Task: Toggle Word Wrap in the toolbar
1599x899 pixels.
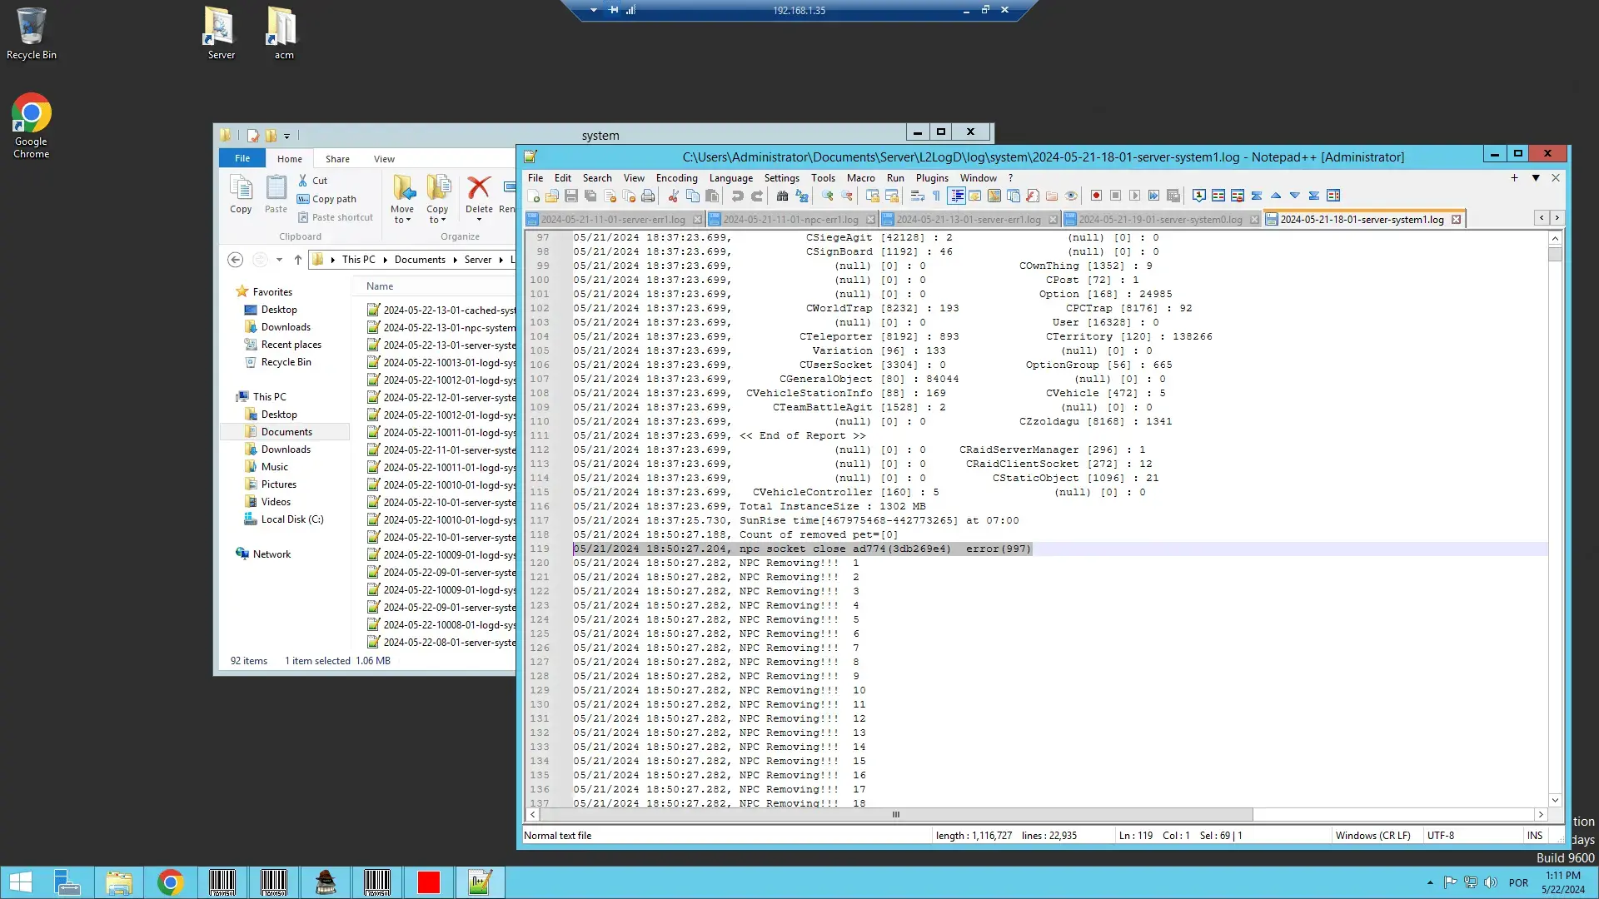Action: (x=917, y=196)
